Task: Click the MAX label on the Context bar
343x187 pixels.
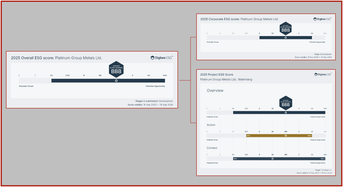Action: 323,159
